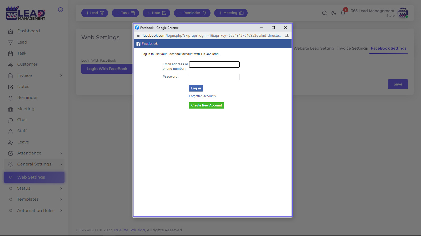Click the Staff person icon in sidebar
421x236 pixels.
click(11, 131)
